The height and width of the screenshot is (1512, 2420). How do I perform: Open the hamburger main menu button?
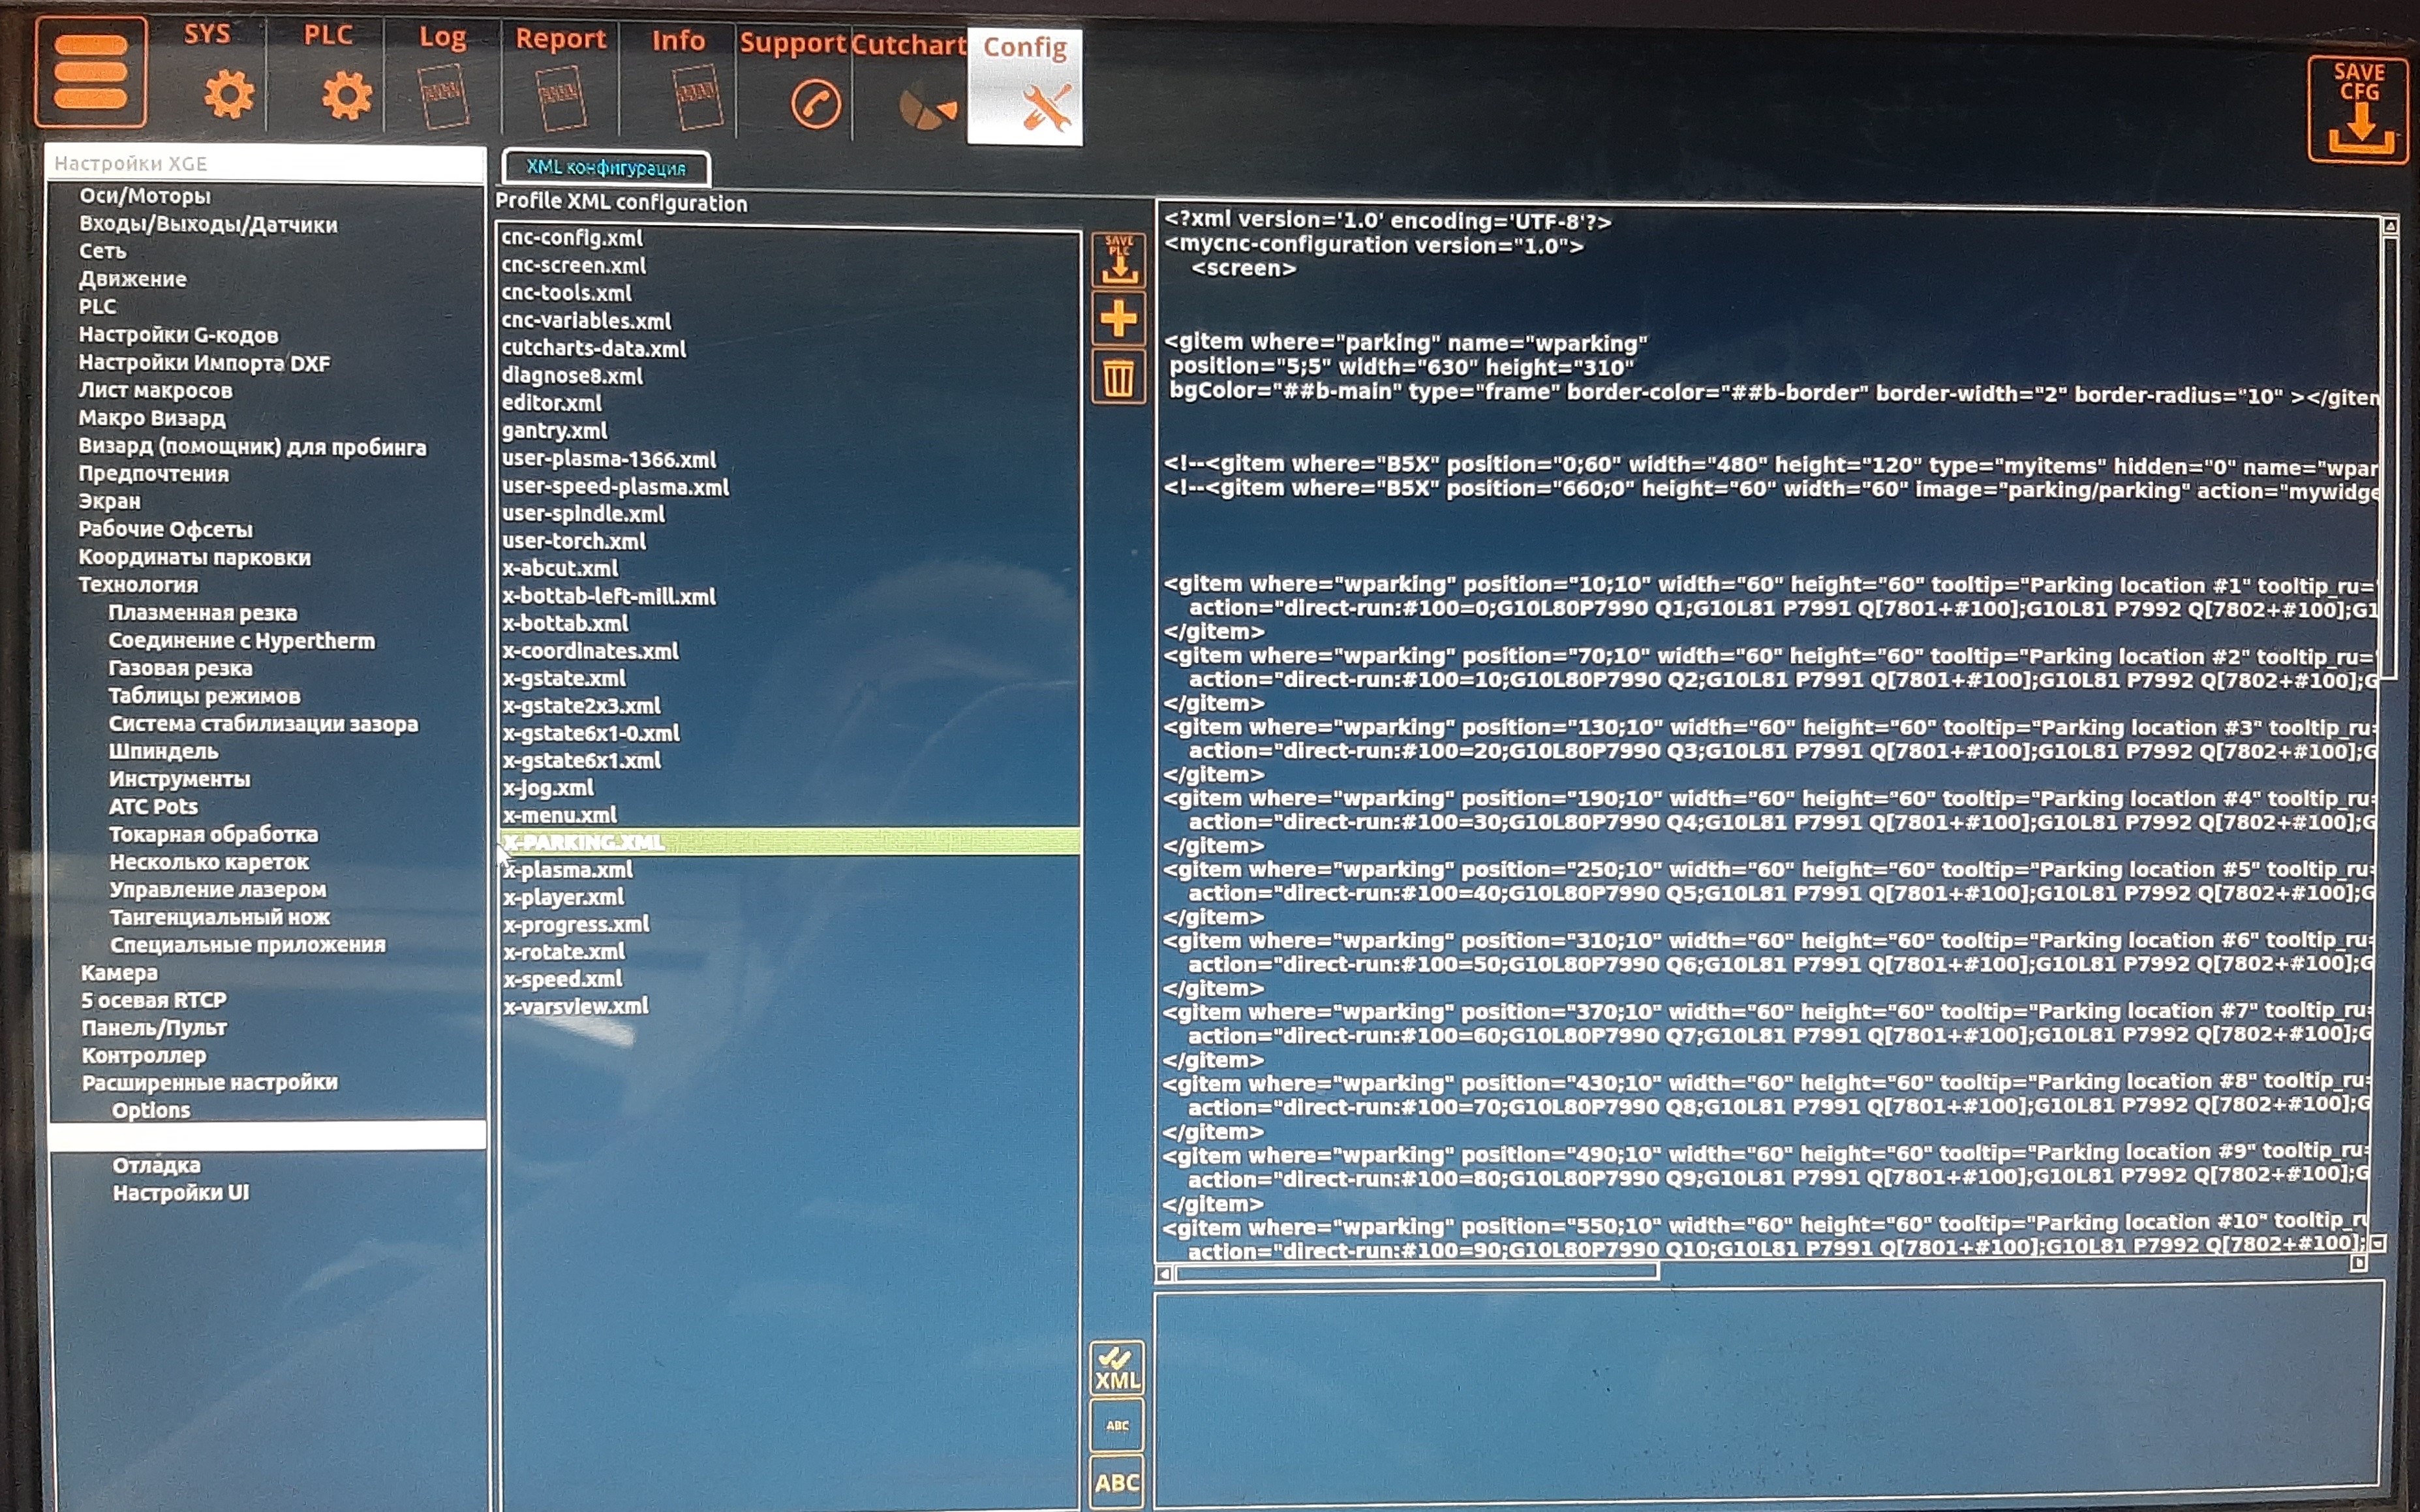click(90, 72)
